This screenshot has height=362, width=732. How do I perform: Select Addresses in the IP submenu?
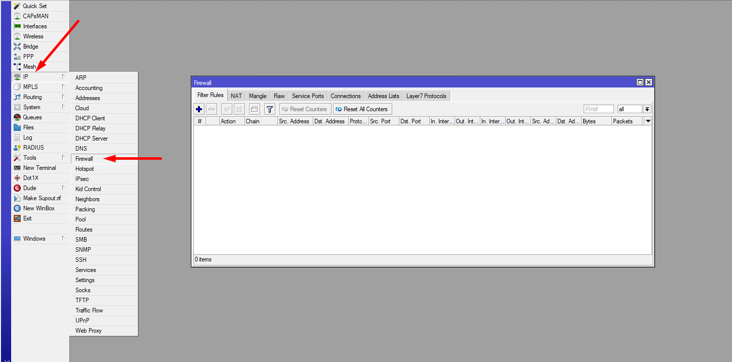104,98
